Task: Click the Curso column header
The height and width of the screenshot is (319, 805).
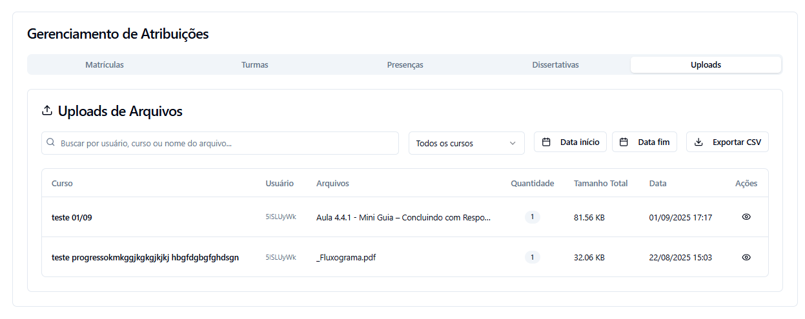Action: 62,184
